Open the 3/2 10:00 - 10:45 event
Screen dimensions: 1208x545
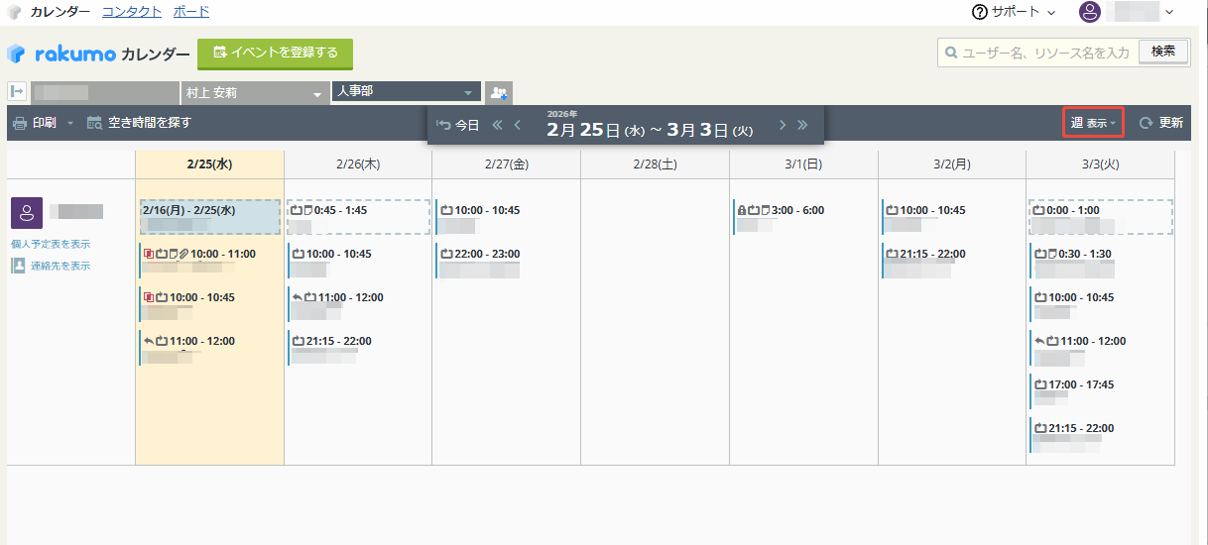952,217
